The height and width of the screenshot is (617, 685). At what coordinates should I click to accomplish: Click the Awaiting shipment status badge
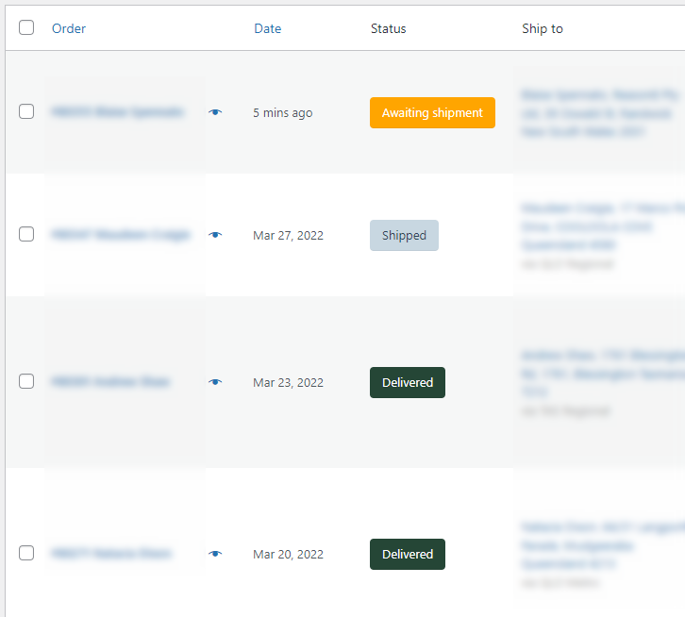click(432, 112)
